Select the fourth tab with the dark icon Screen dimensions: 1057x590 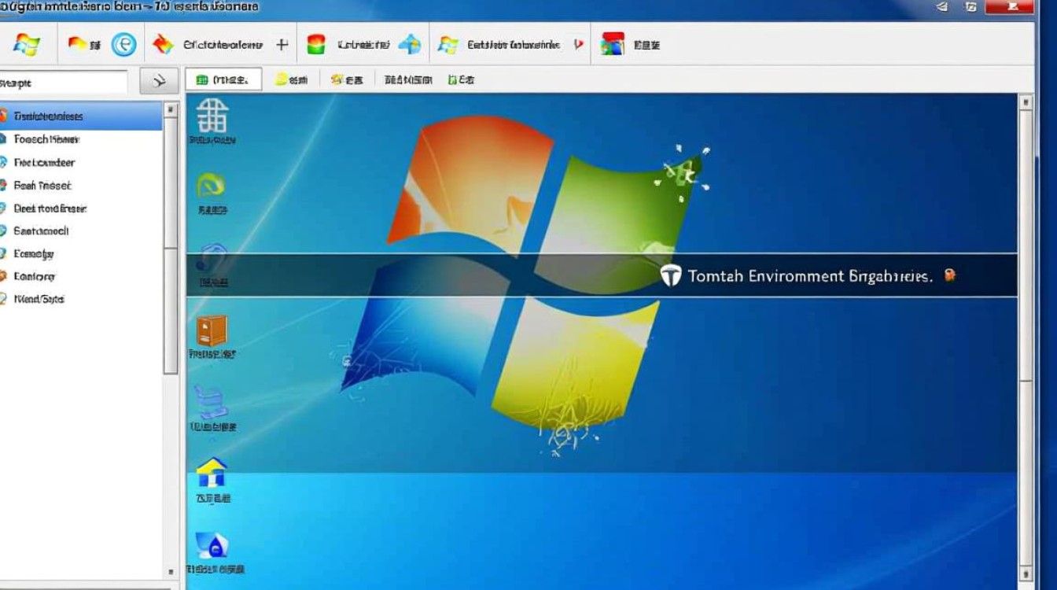coord(407,79)
